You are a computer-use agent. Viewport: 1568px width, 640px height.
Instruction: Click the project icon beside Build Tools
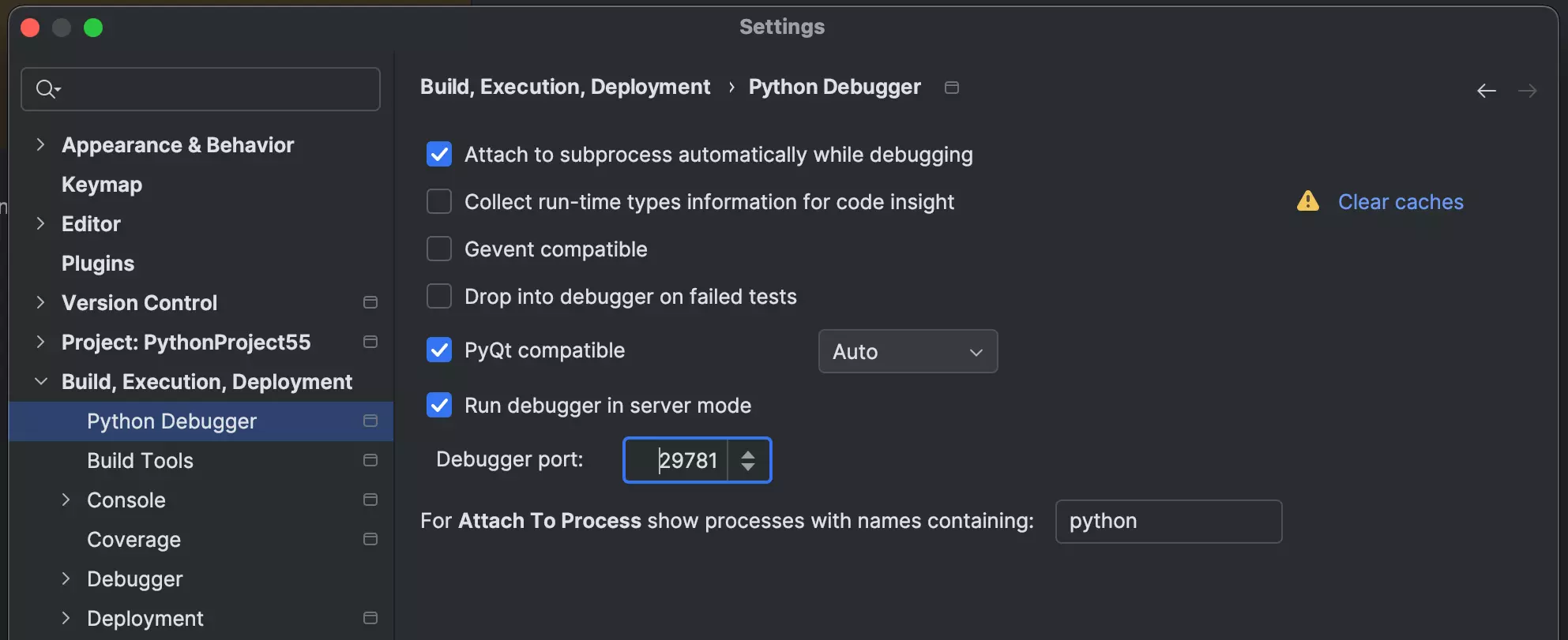pyautogui.click(x=370, y=460)
